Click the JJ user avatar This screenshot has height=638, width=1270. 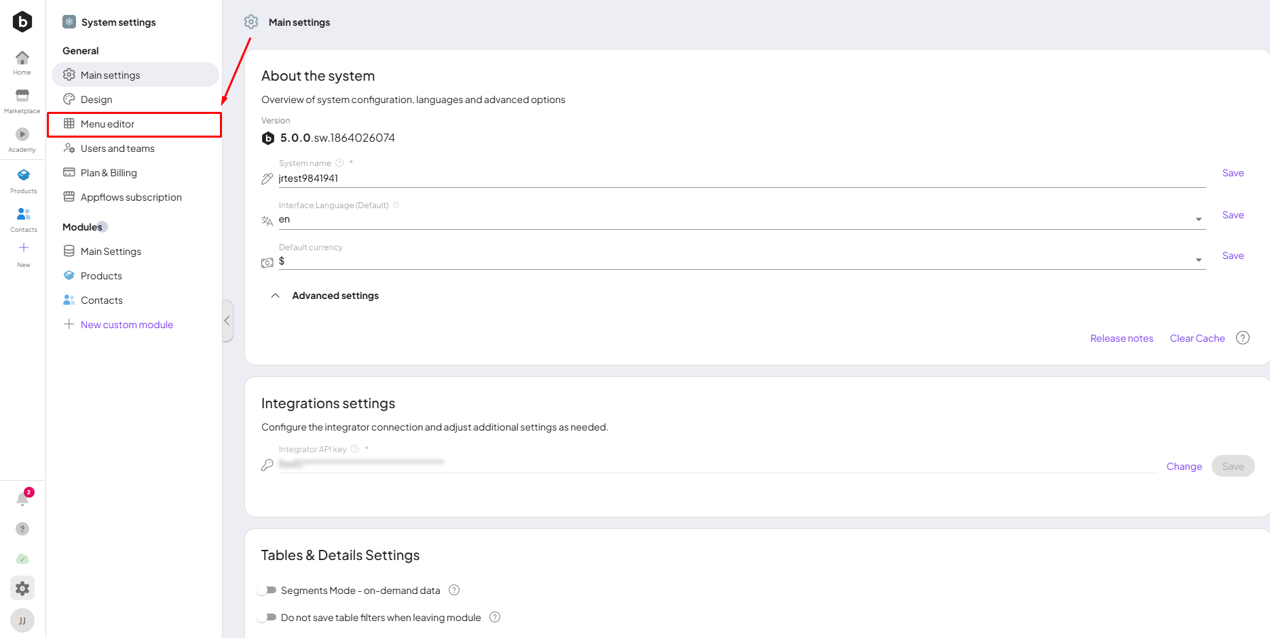coord(22,620)
